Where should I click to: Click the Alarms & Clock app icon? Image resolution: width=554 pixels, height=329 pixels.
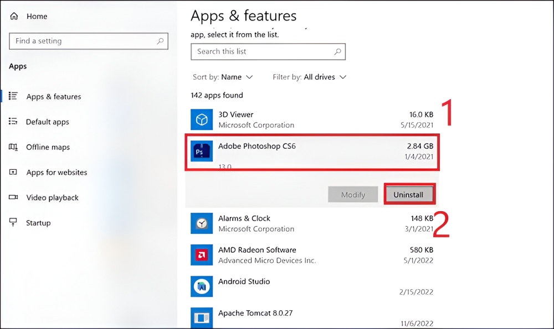tap(202, 223)
